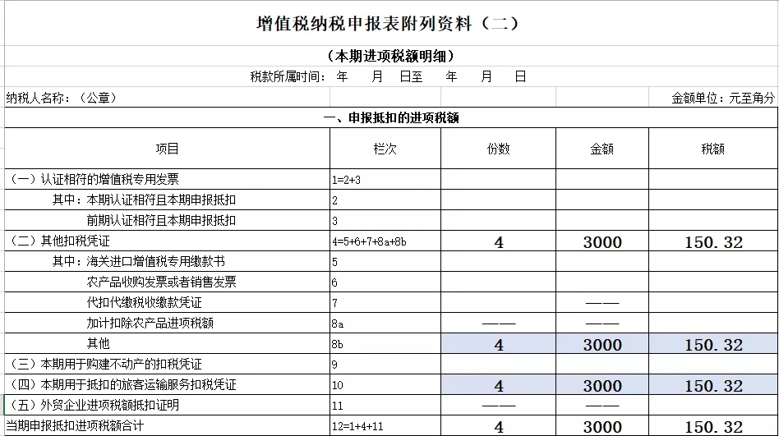Screen dimensions: 779x436
Task: Click highlighted 税额 150.32 in row 8b
Action: coord(713,343)
